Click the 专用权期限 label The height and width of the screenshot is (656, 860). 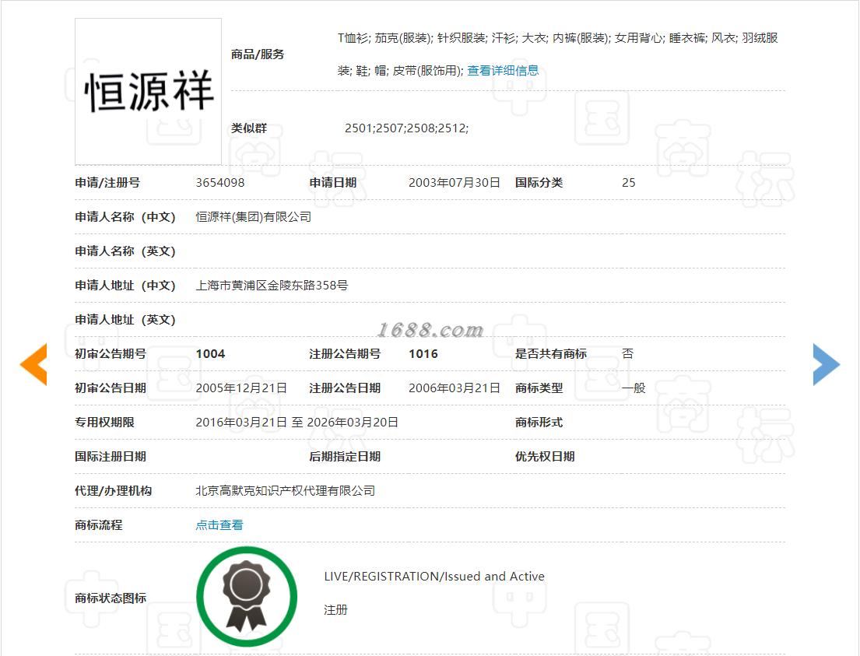[104, 423]
